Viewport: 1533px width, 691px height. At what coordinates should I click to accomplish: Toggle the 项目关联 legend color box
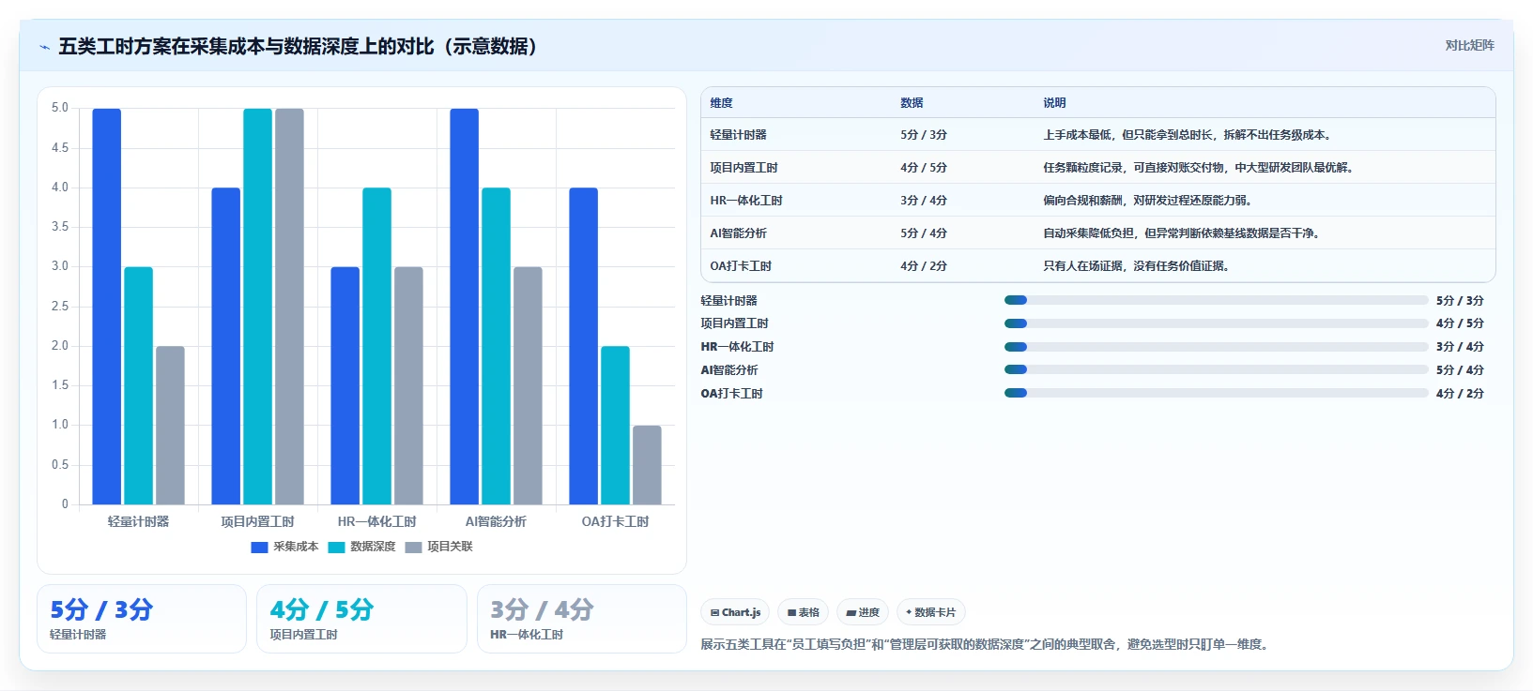point(413,548)
